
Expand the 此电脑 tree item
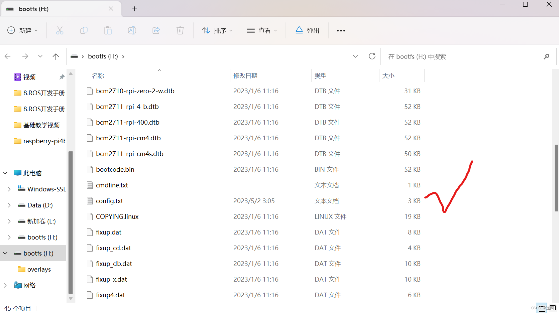point(5,173)
